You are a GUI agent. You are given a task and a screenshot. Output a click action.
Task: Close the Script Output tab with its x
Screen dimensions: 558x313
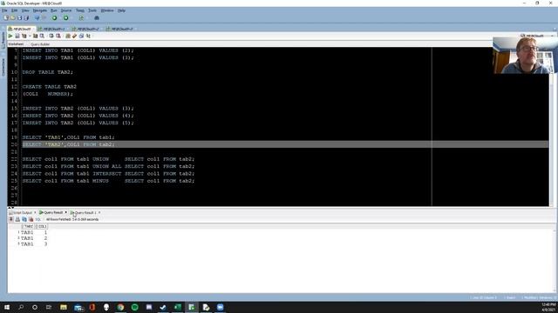(x=35, y=212)
